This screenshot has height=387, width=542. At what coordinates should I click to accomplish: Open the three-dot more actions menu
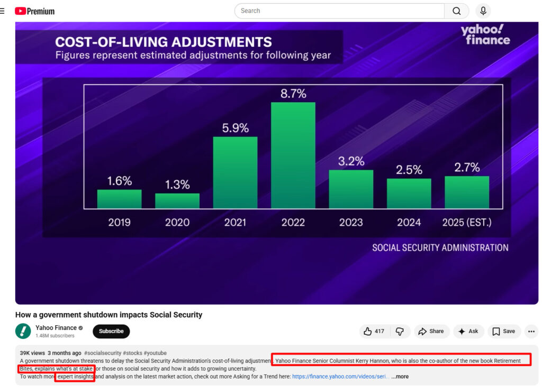click(531, 331)
